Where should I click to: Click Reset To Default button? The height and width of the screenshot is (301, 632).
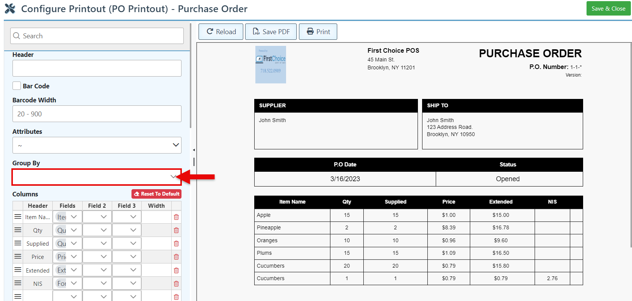[x=156, y=194]
